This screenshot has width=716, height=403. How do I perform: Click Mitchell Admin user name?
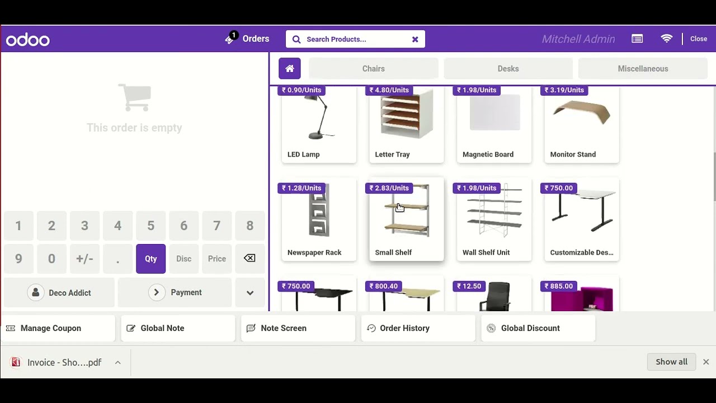pyautogui.click(x=578, y=39)
